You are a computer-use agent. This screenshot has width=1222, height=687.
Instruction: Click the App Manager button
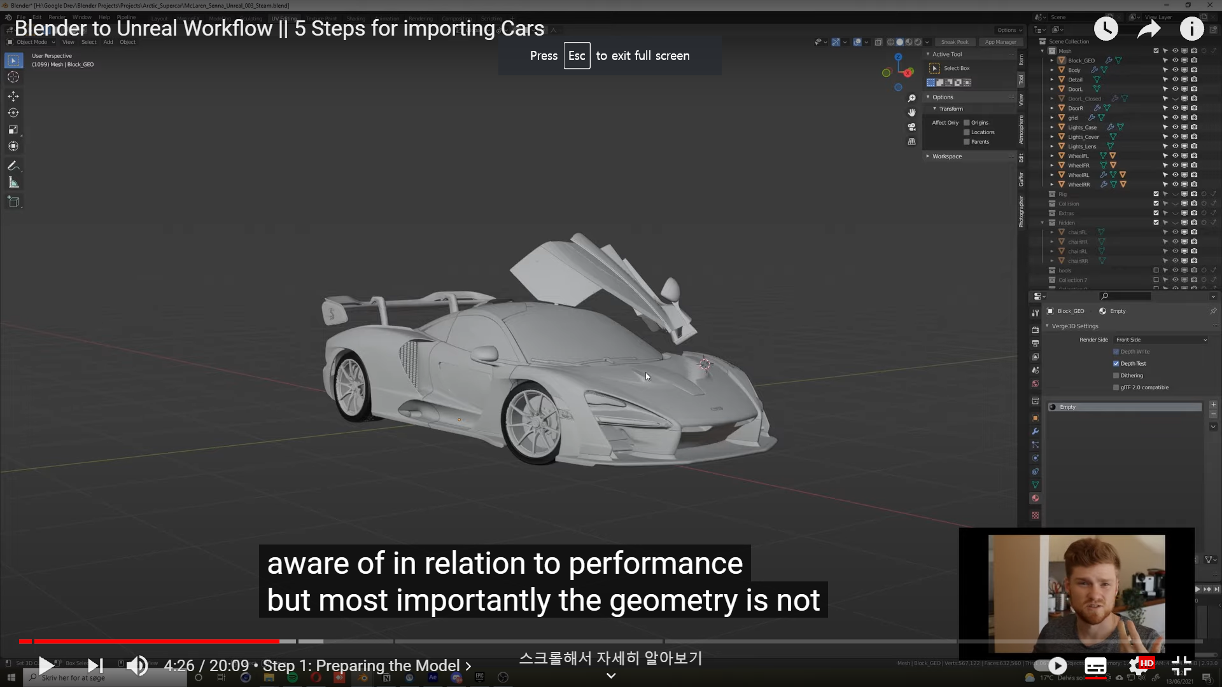1001,42
